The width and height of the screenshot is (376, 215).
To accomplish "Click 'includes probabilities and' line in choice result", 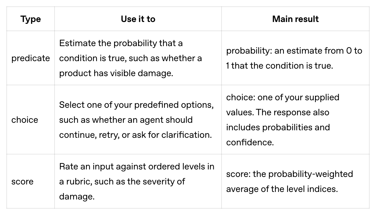I will (278, 127).
